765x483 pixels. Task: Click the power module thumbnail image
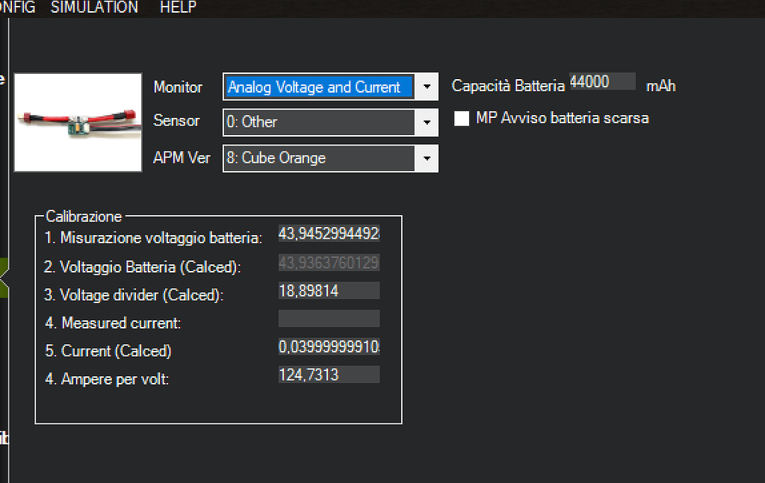tap(78, 122)
